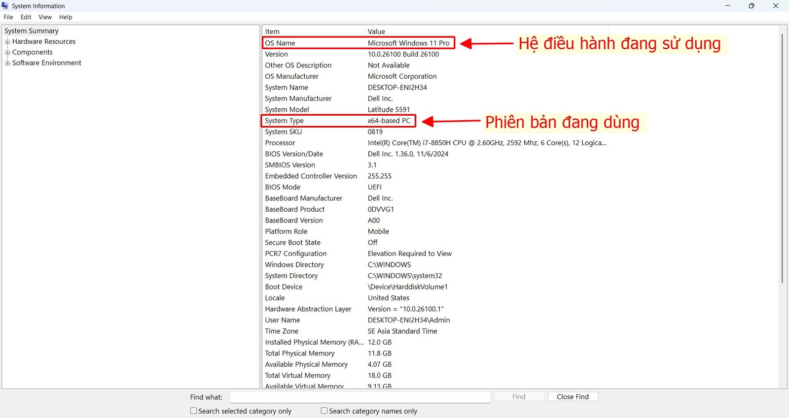Open the File menu
This screenshot has width=789, height=418.
click(8, 17)
